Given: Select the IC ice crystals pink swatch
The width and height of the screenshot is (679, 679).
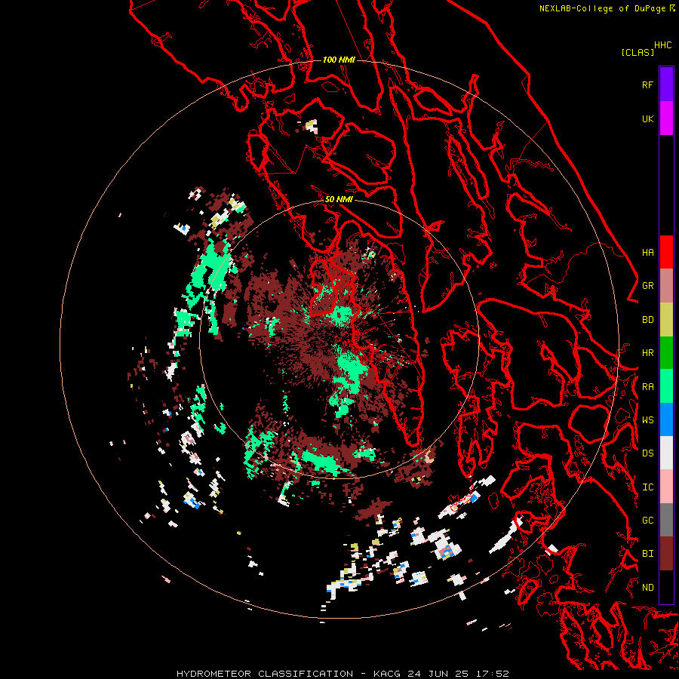Looking at the screenshot, I should click(x=666, y=487).
